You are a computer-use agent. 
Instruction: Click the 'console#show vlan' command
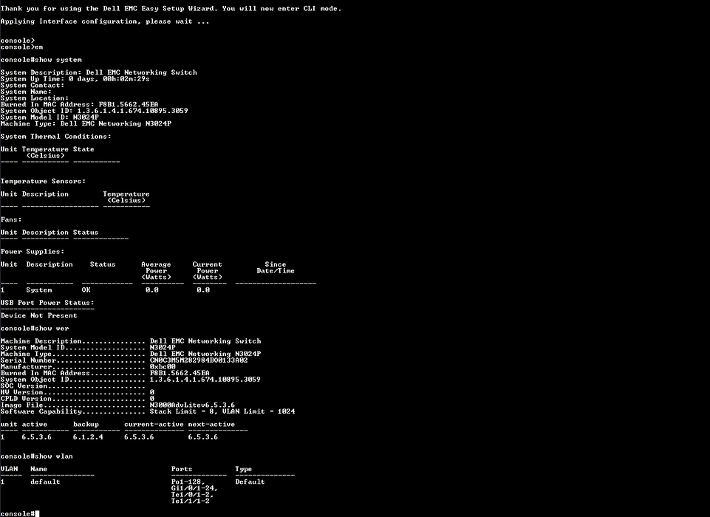(x=37, y=456)
